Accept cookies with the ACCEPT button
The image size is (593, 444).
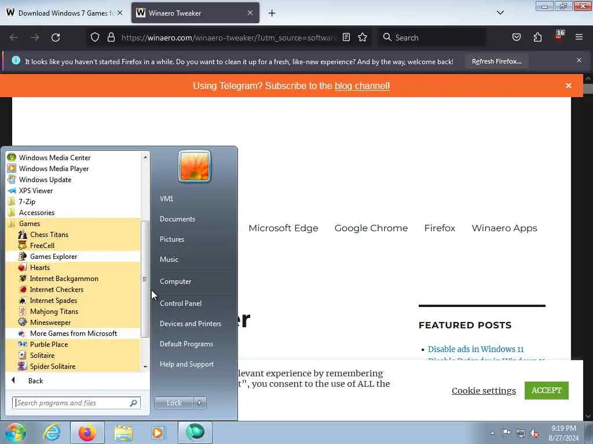pyautogui.click(x=546, y=390)
